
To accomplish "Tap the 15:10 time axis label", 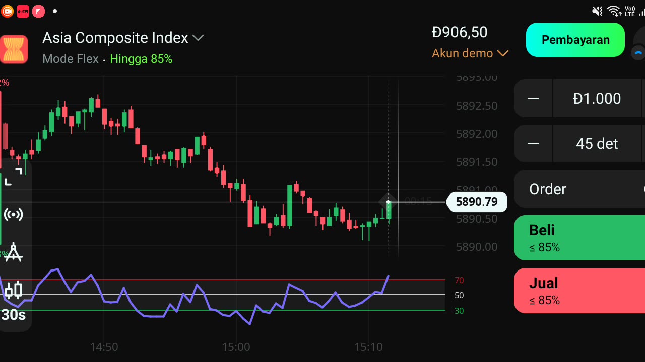I will 368,347.
